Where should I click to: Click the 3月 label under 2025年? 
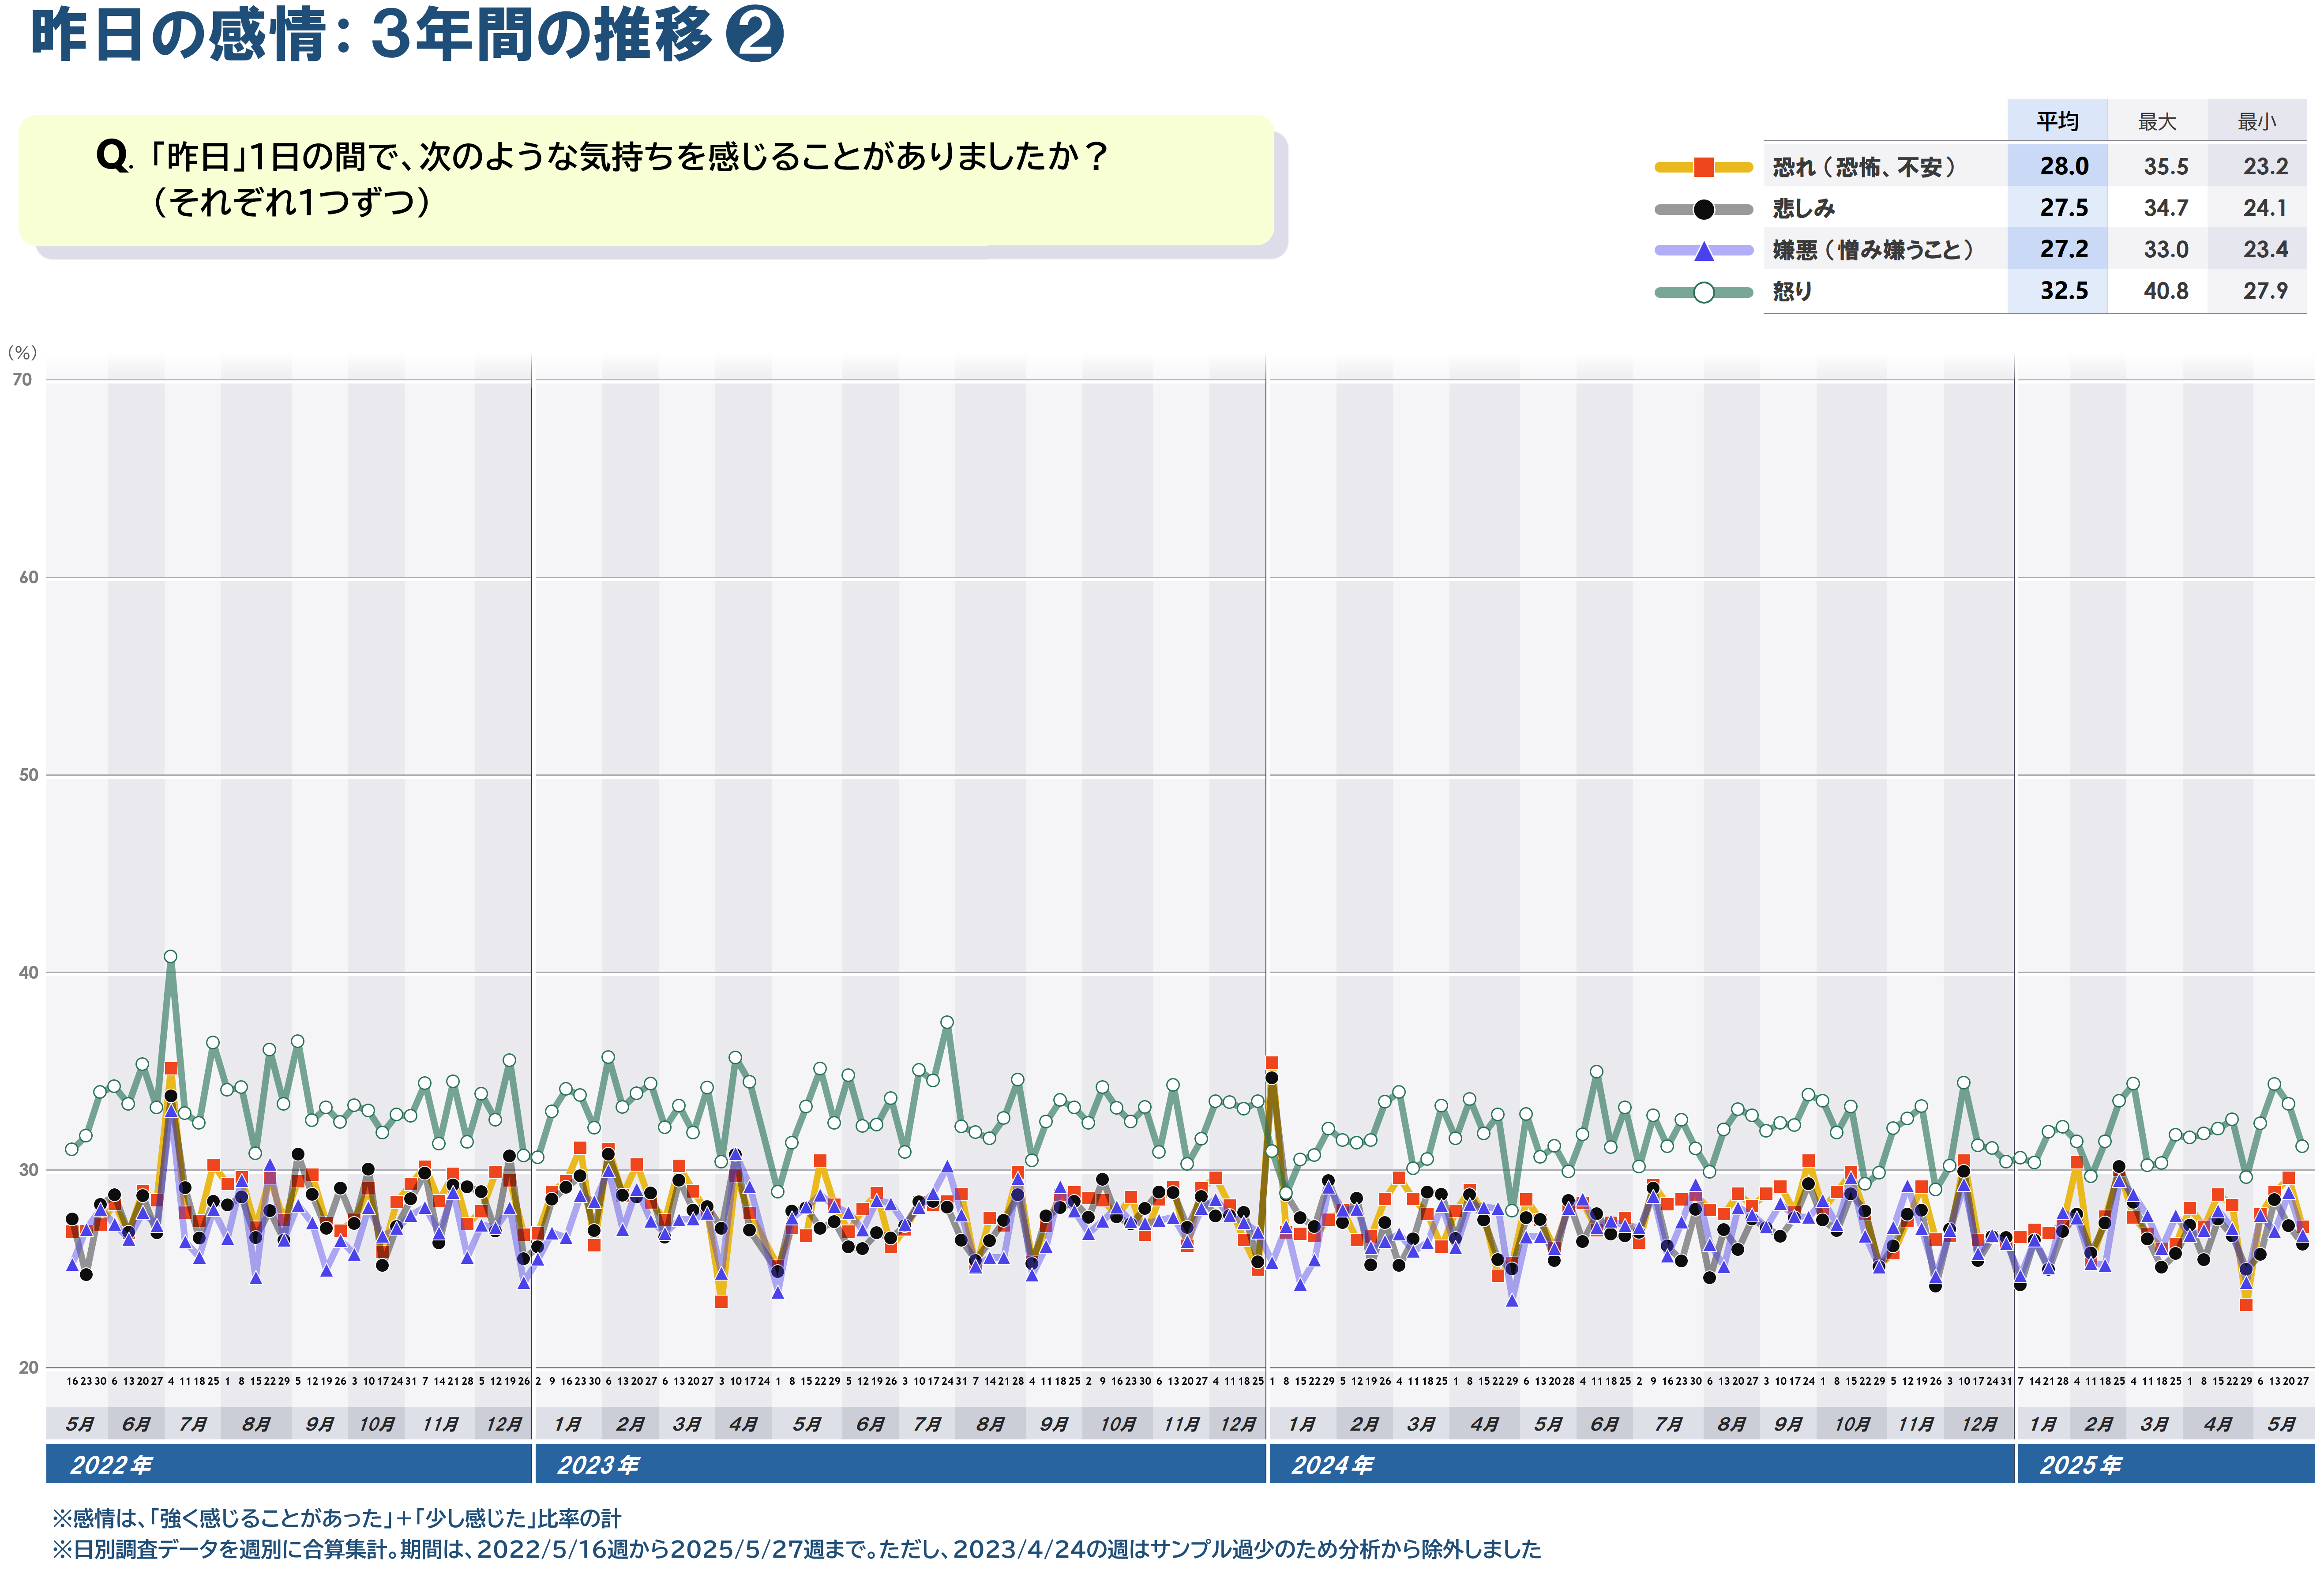point(2154,1424)
